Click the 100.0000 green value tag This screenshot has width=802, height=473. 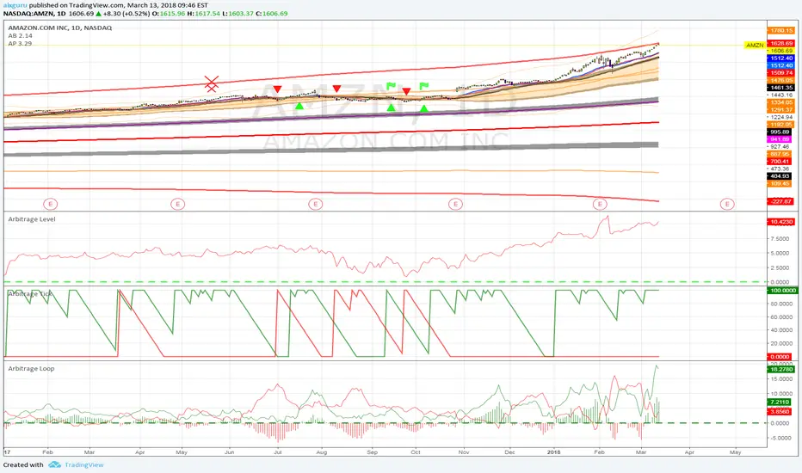point(782,291)
